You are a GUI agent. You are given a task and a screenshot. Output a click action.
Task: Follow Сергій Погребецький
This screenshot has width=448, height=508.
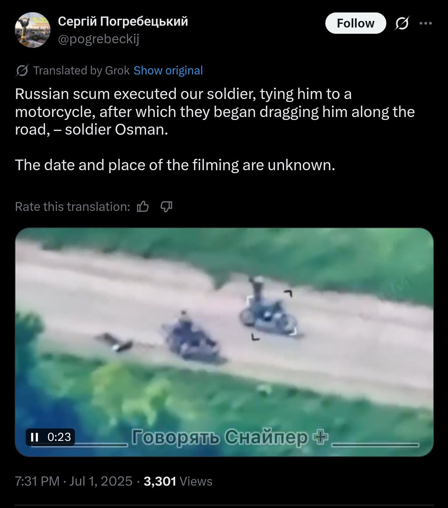355,23
